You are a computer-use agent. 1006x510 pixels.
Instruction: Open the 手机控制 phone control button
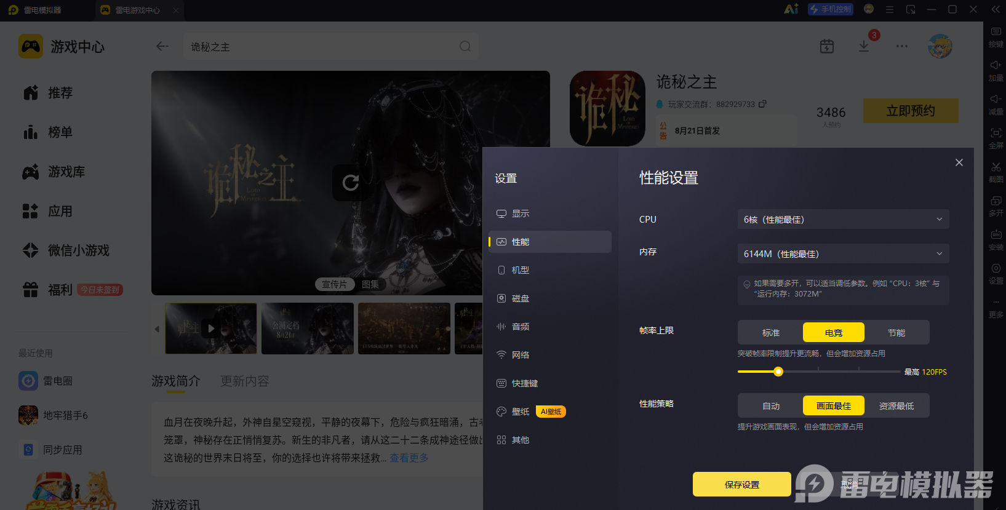tap(831, 9)
